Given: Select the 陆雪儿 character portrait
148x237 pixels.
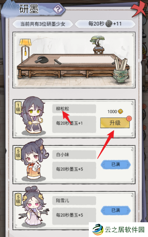Looking at the screenshot, I should coord(34,206).
